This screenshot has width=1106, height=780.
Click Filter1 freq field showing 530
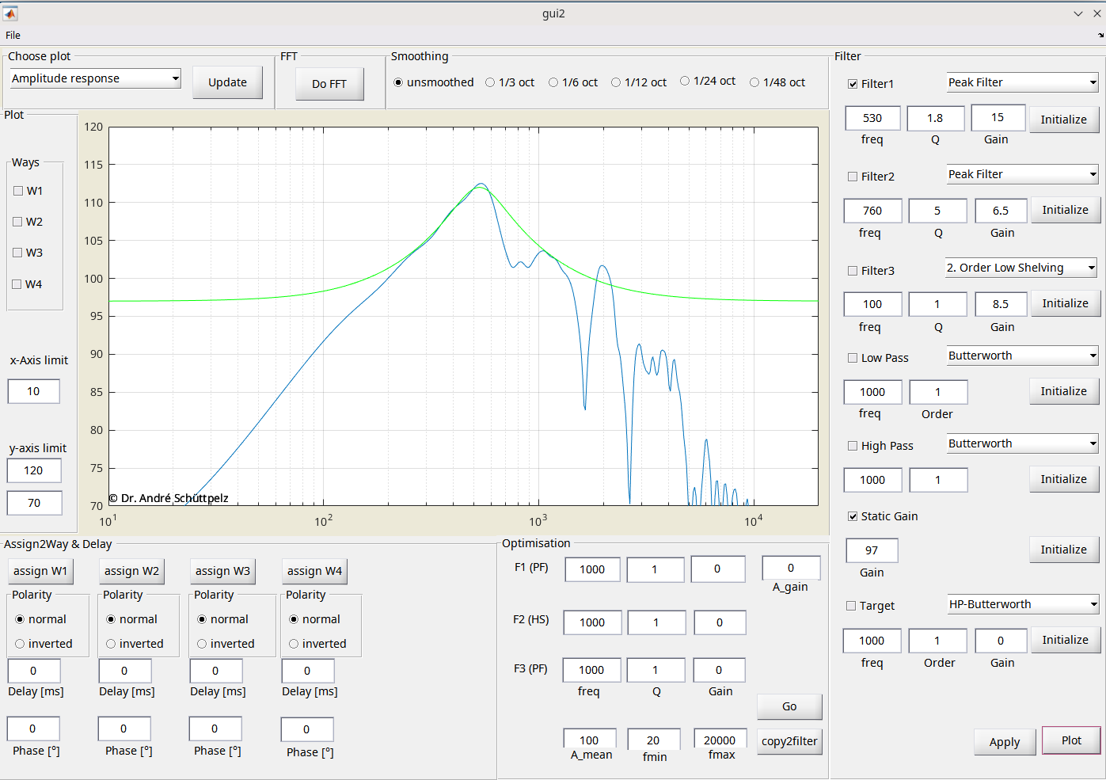click(x=872, y=118)
